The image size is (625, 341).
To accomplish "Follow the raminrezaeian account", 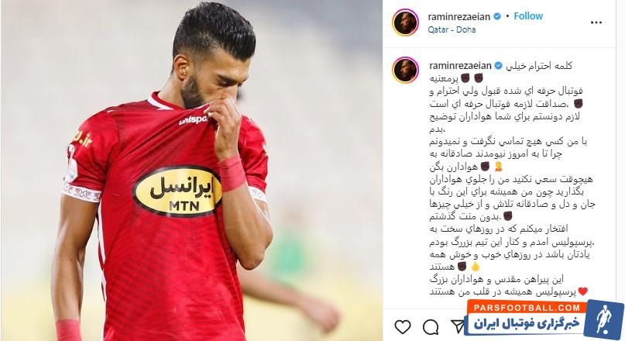I will (x=528, y=16).
